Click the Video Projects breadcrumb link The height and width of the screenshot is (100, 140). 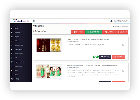click(x=125, y=27)
